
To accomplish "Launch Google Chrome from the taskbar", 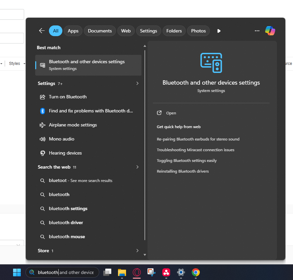I will pyautogui.click(x=196, y=272).
